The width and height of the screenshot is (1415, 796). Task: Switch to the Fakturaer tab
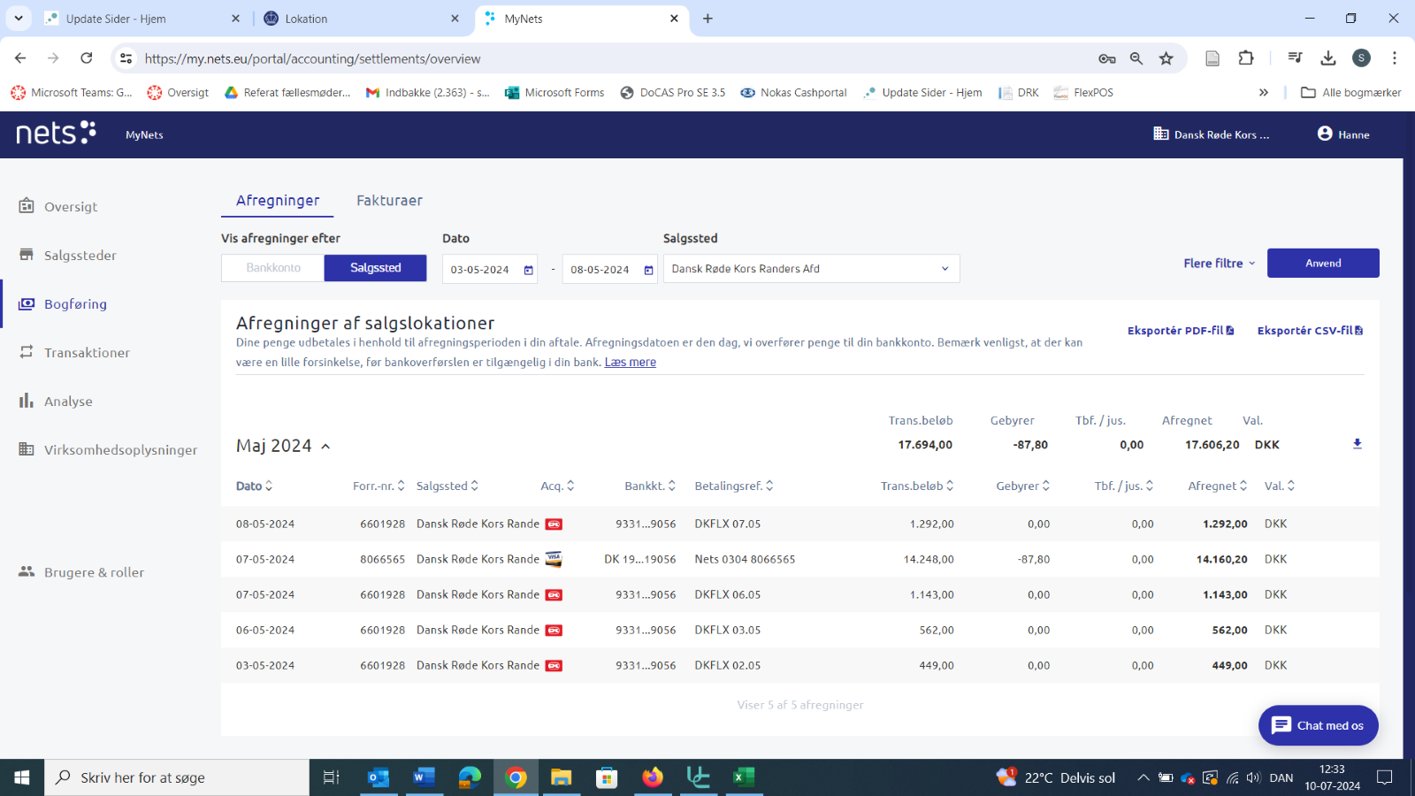[x=389, y=201]
